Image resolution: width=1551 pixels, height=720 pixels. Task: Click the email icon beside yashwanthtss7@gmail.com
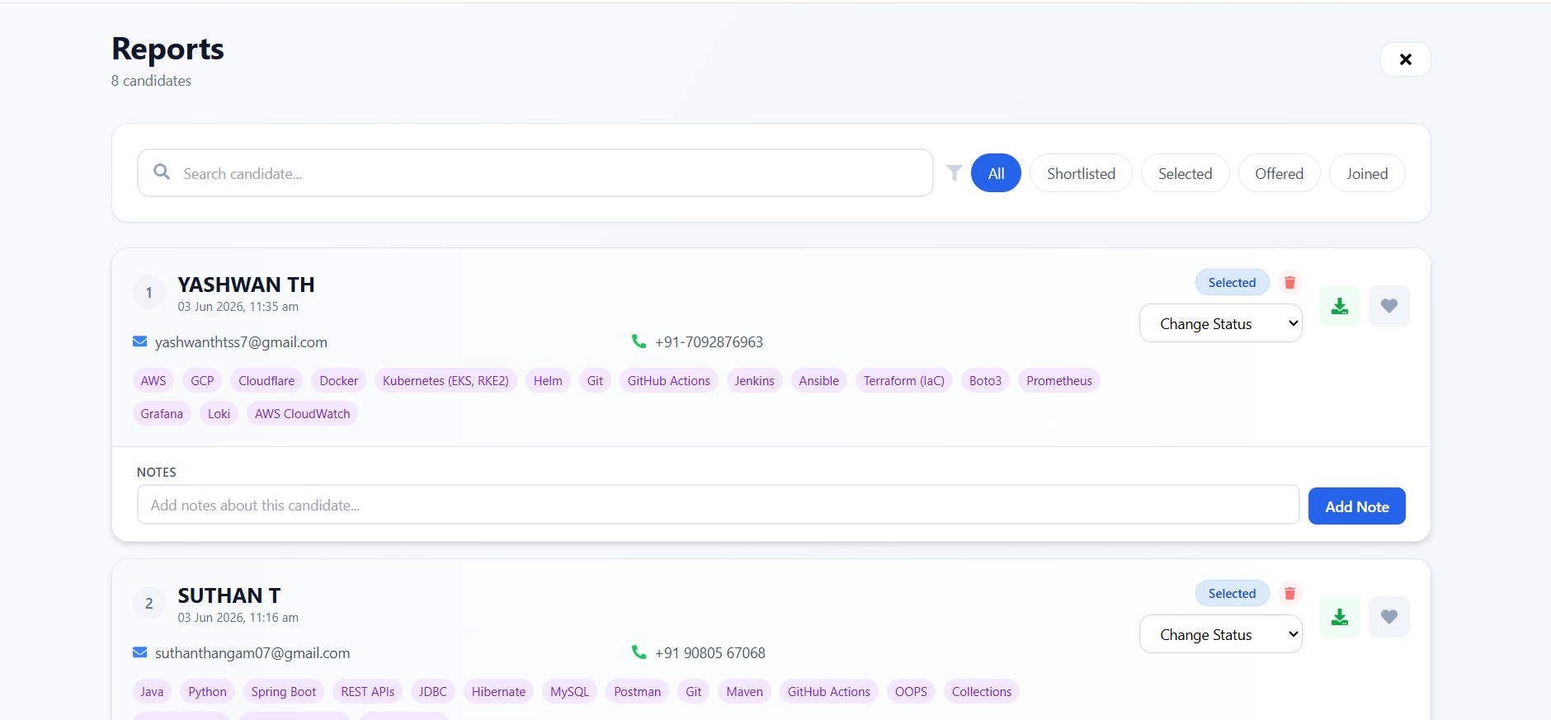coord(140,341)
